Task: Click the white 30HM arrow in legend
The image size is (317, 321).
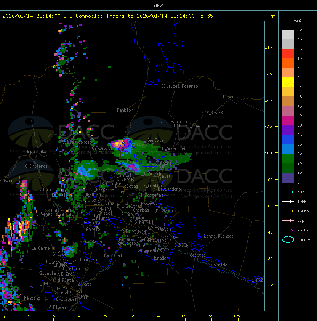Action: (x=288, y=201)
